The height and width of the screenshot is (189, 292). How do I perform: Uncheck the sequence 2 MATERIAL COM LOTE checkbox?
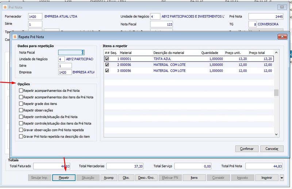click(107, 65)
